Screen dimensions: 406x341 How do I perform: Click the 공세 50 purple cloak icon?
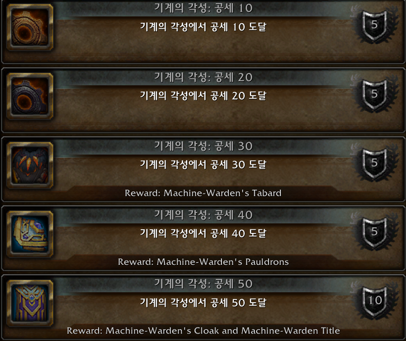(x=30, y=303)
